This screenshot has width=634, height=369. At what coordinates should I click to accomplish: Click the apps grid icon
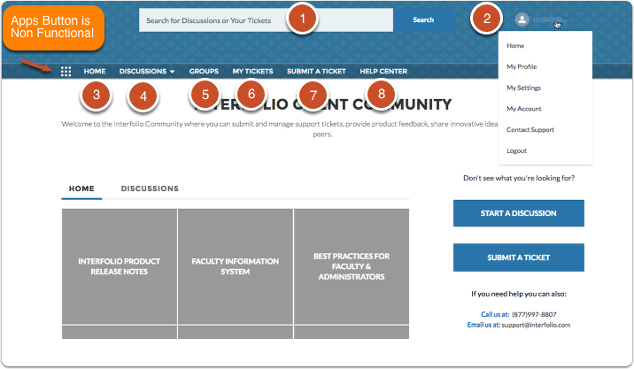pos(66,72)
